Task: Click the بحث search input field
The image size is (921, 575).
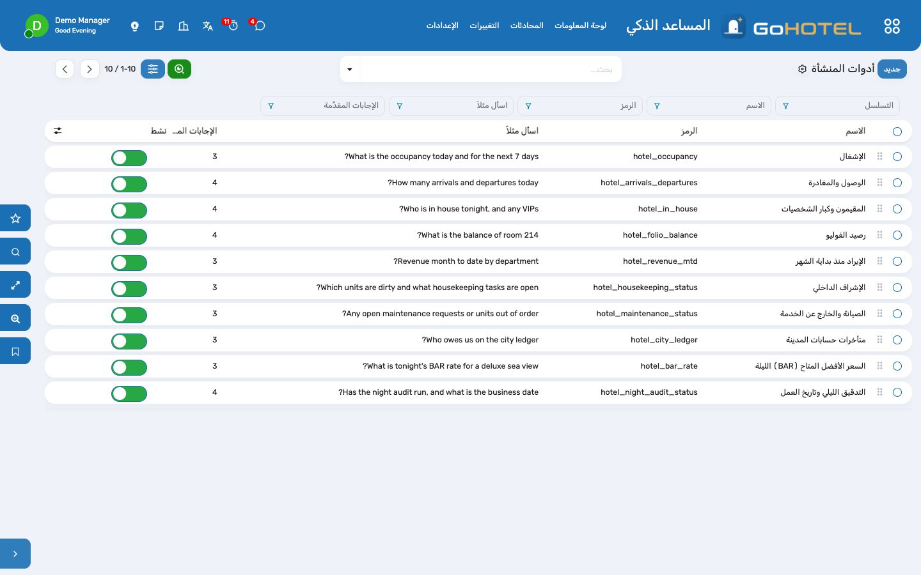Action: [x=491, y=69]
